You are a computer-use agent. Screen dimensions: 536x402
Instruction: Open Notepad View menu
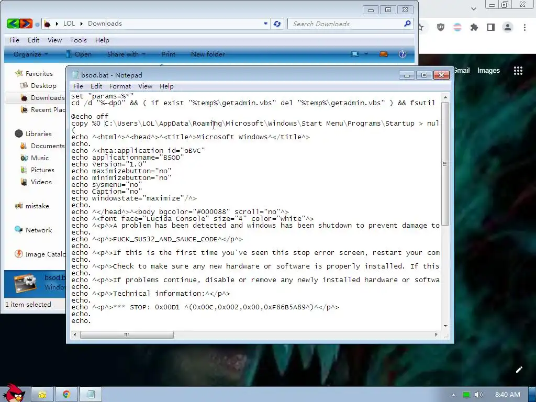point(145,86)
